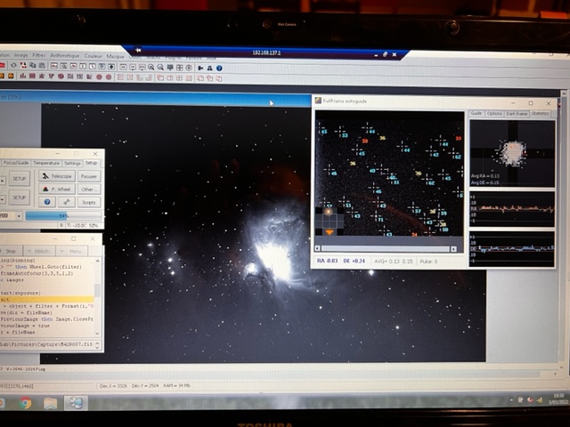The width and height of the screenshot is (570, 427).
Task: Click the script editor vertical scrollbar
Action: pyautogui.click(x=97, y=296)
